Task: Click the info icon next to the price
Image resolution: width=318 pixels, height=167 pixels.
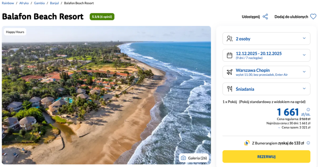Action: pos(308,110)
